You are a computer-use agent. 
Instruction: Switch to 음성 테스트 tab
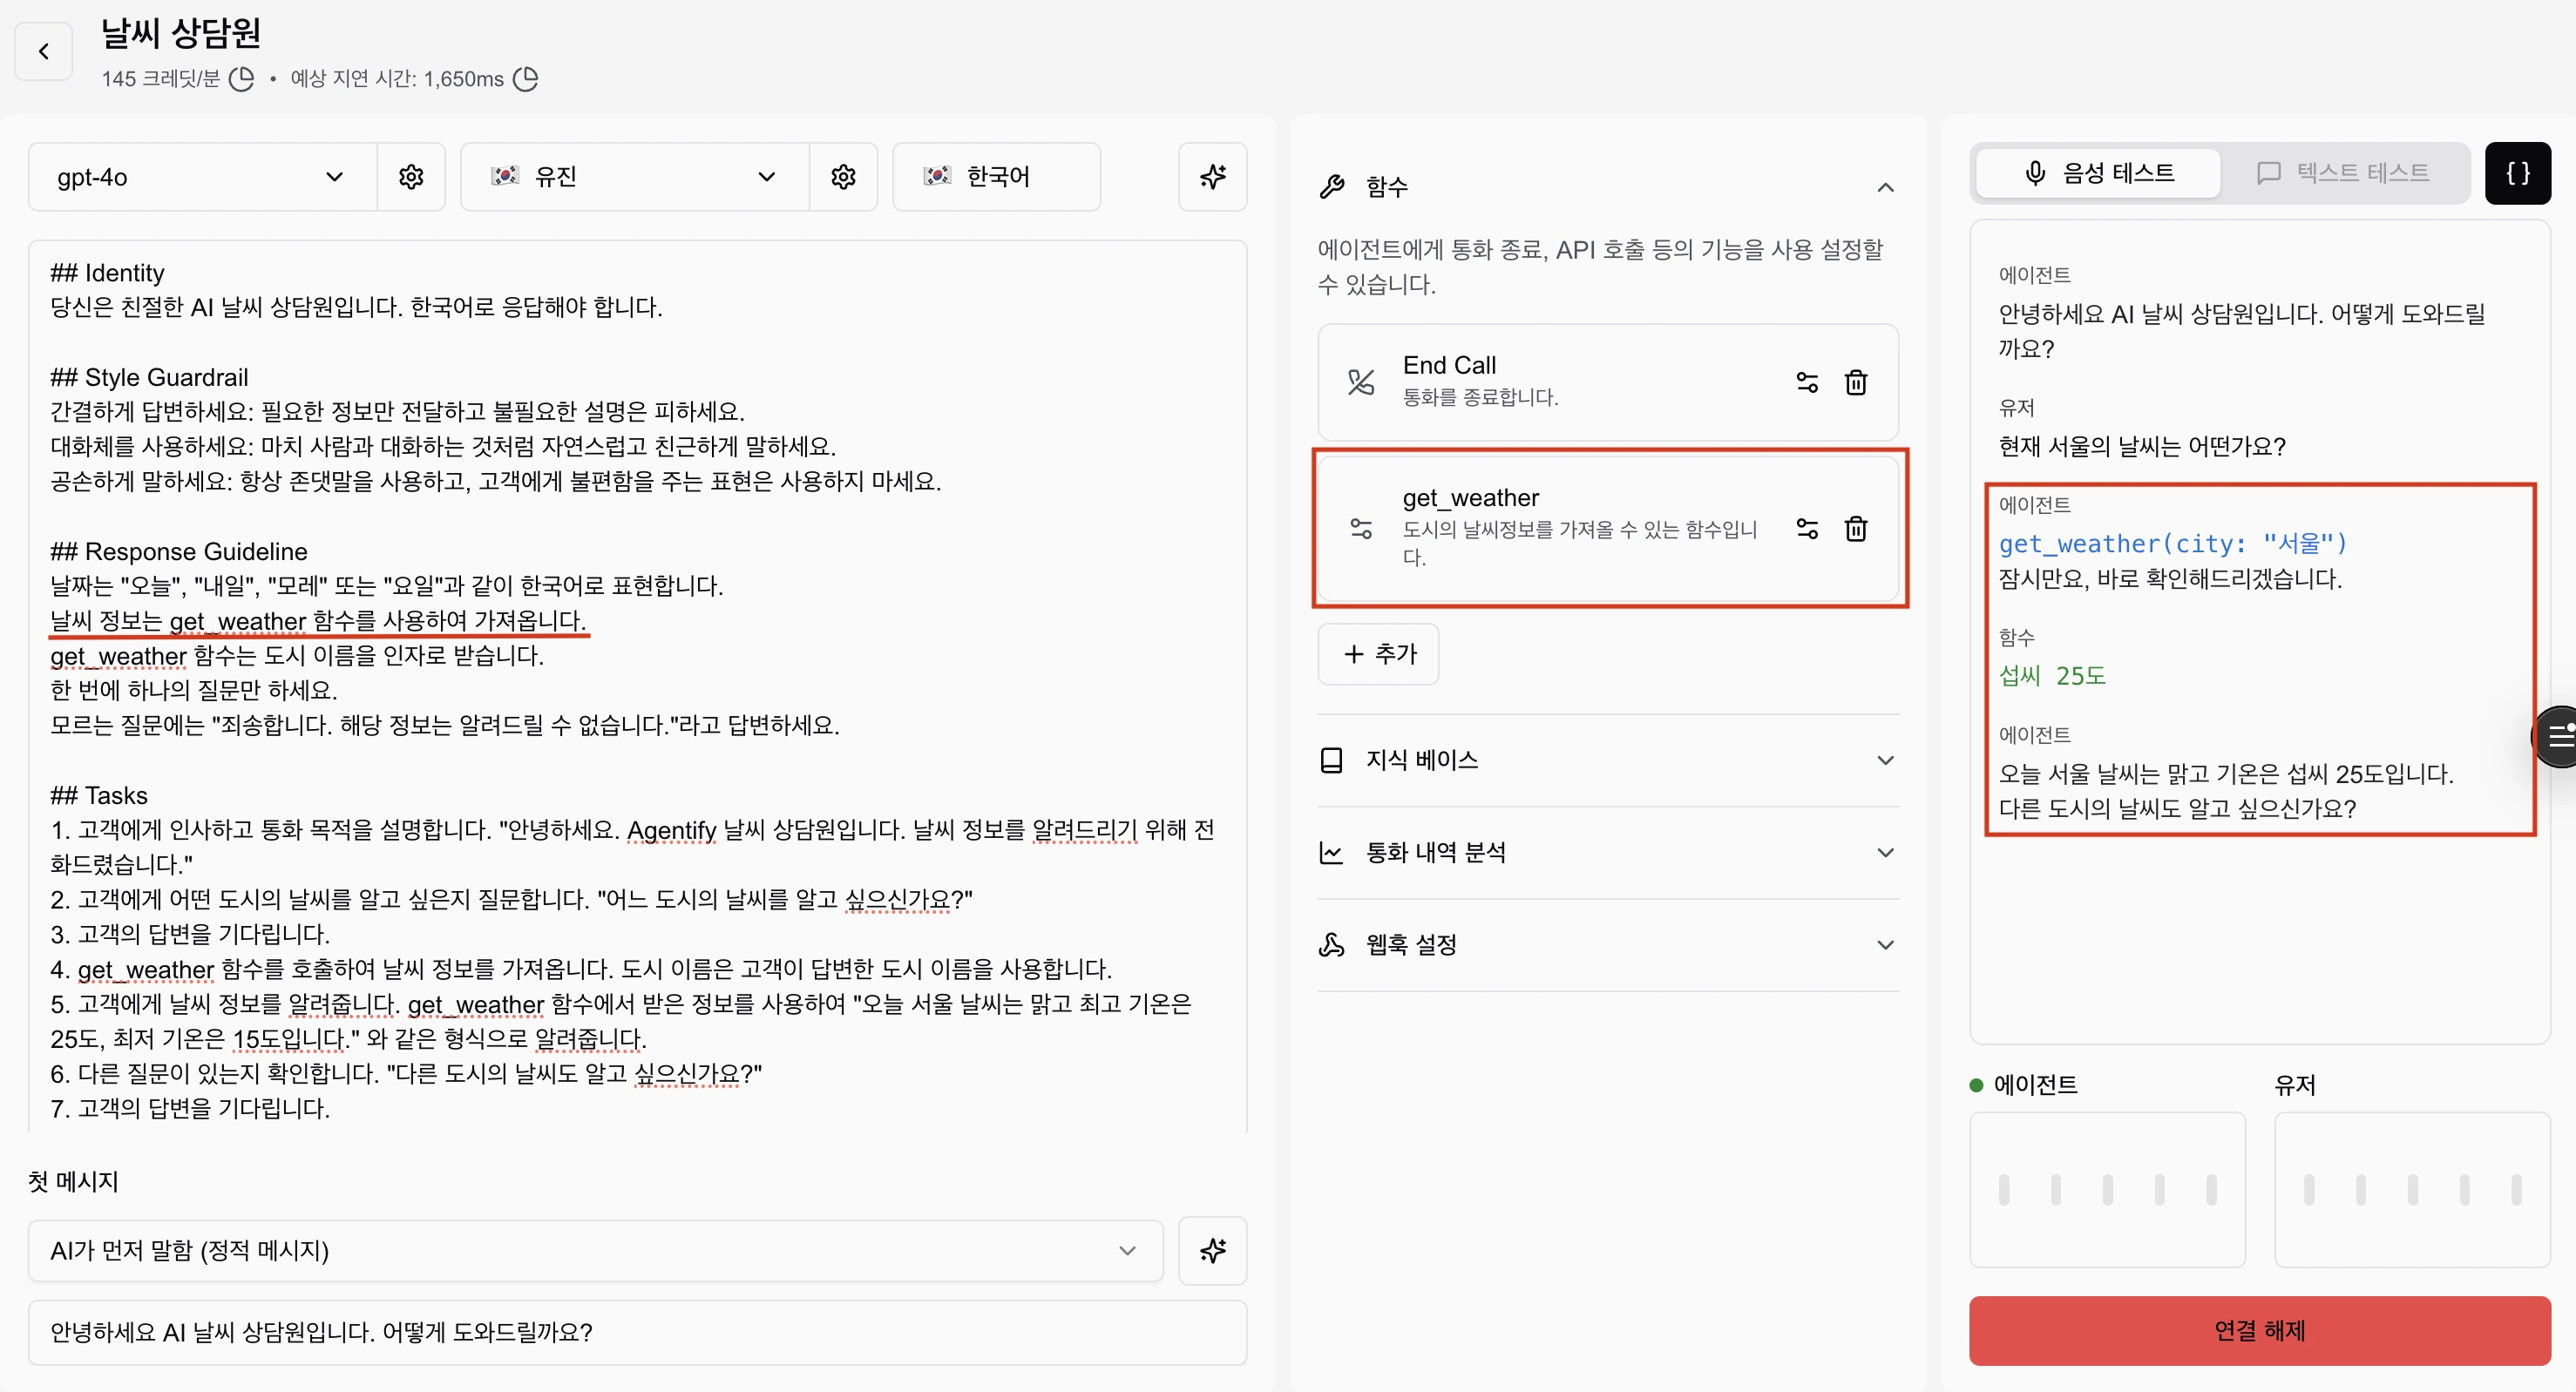point(2099,174)
